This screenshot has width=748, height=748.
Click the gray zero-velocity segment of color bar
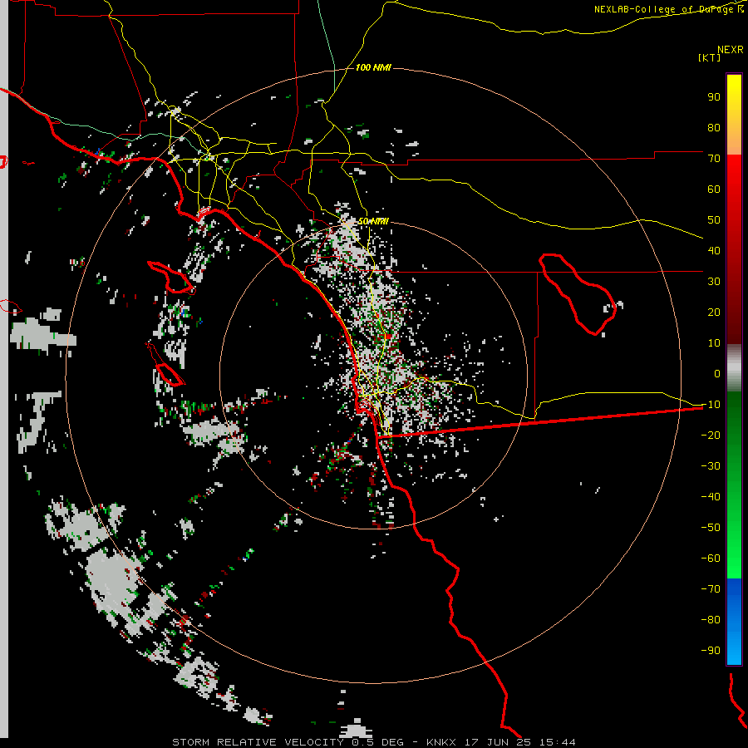(734, 368)
